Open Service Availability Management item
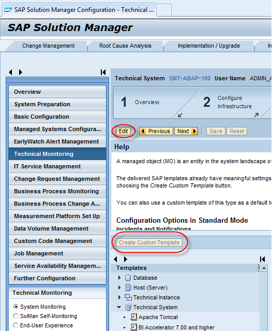This screenshot has height=331, width=272. (x=57, y=266)
